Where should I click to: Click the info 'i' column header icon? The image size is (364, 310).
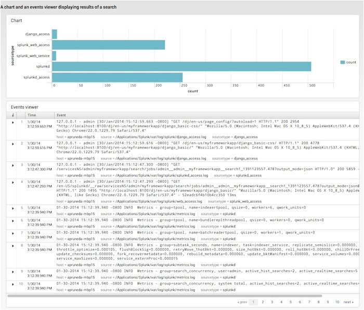13,115
